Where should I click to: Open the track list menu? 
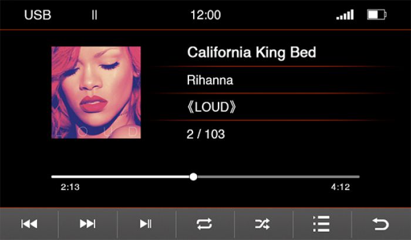(321, 224)
